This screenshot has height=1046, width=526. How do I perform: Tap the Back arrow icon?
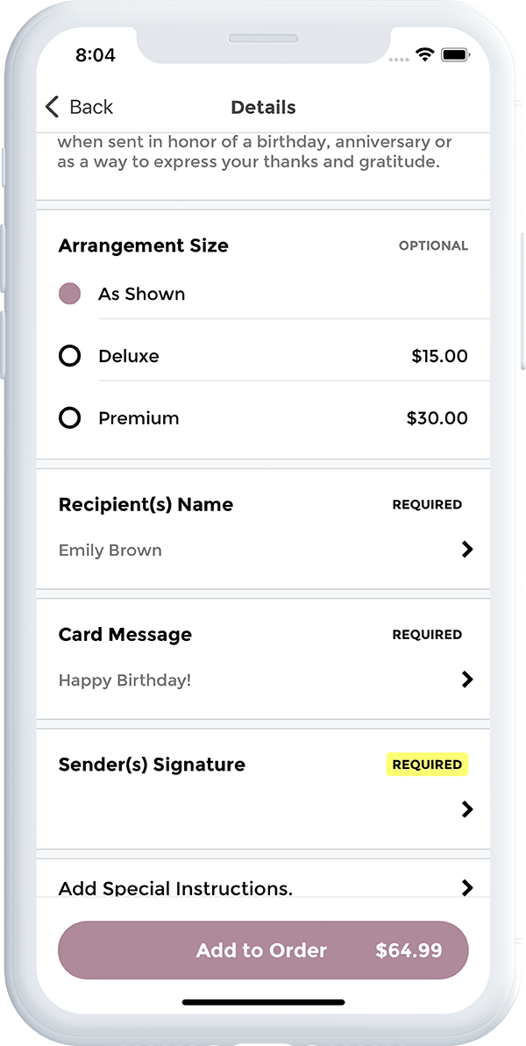coord(52,107)
